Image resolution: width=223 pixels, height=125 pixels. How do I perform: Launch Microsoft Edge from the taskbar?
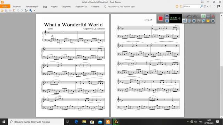(x=76, y=122)
